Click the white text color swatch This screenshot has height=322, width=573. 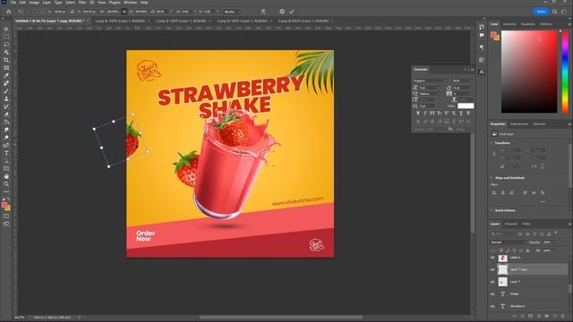click(466, 106)
